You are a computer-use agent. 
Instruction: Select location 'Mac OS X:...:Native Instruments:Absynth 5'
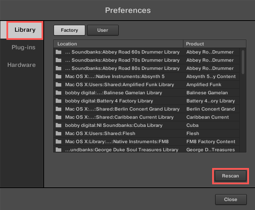(115, 76)
